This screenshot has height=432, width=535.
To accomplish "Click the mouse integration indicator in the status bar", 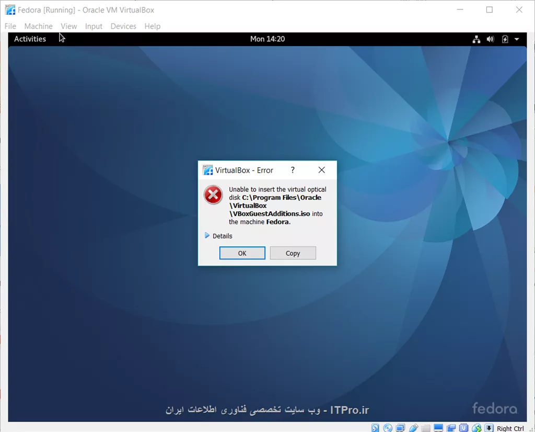I will click(476, 428).
